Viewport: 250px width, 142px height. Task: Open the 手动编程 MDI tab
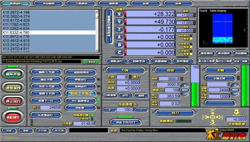click(x=48, y=4)
